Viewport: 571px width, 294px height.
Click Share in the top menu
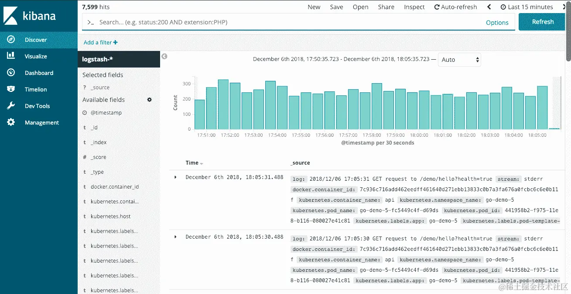[386, 7]
